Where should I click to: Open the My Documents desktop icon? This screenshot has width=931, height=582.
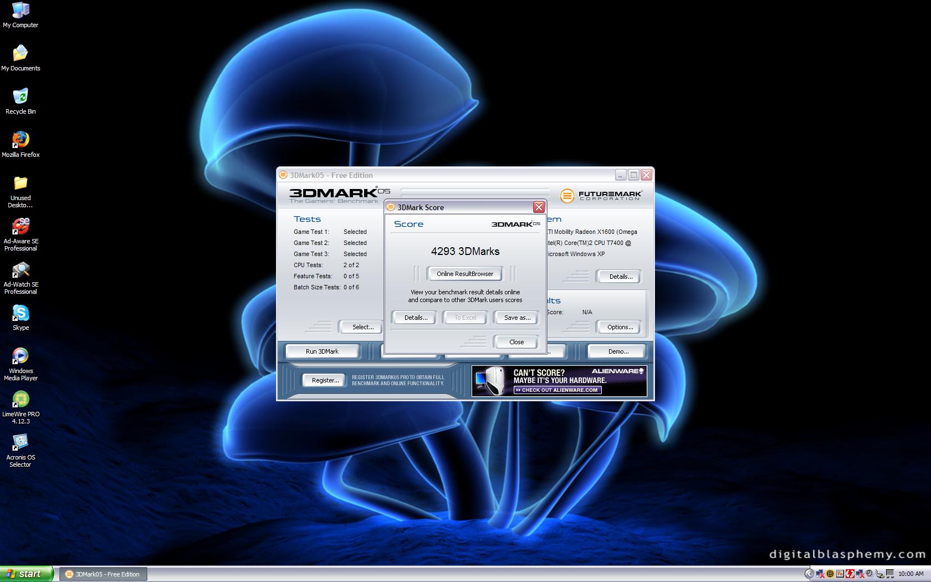point(21,58)
